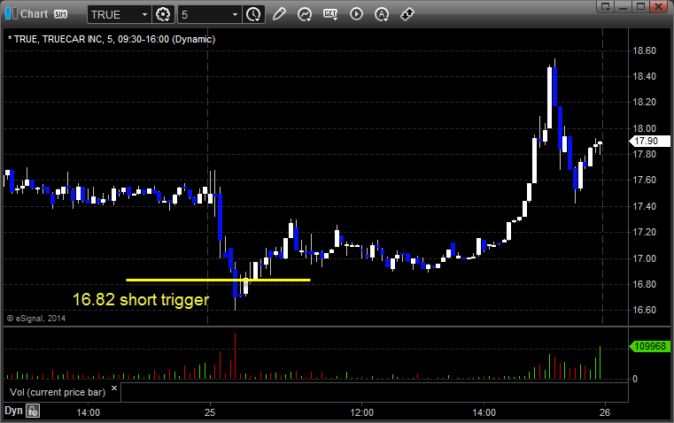Click the Chart title label
Screen dimensions: 674x423
pos(34,14)
